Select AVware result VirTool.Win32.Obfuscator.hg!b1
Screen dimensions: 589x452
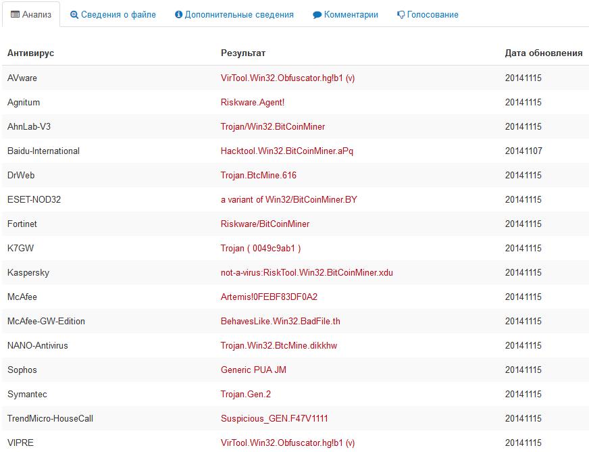(x=288, y=78)
